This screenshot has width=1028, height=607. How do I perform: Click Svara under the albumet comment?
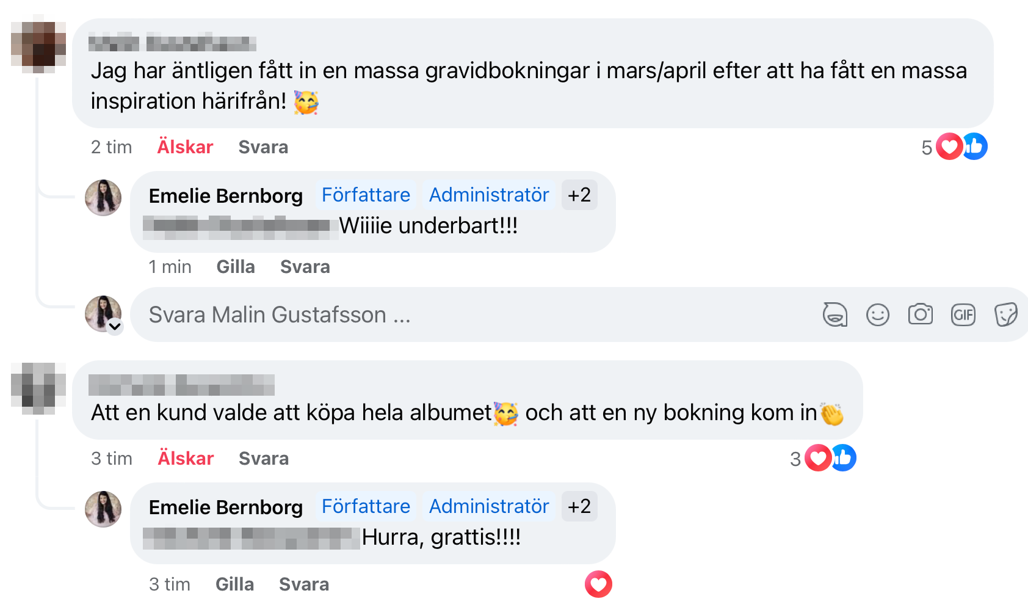[x=264, y=459]
